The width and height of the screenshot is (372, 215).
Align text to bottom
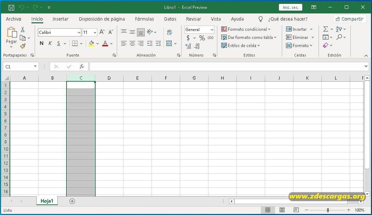point(141,33)
